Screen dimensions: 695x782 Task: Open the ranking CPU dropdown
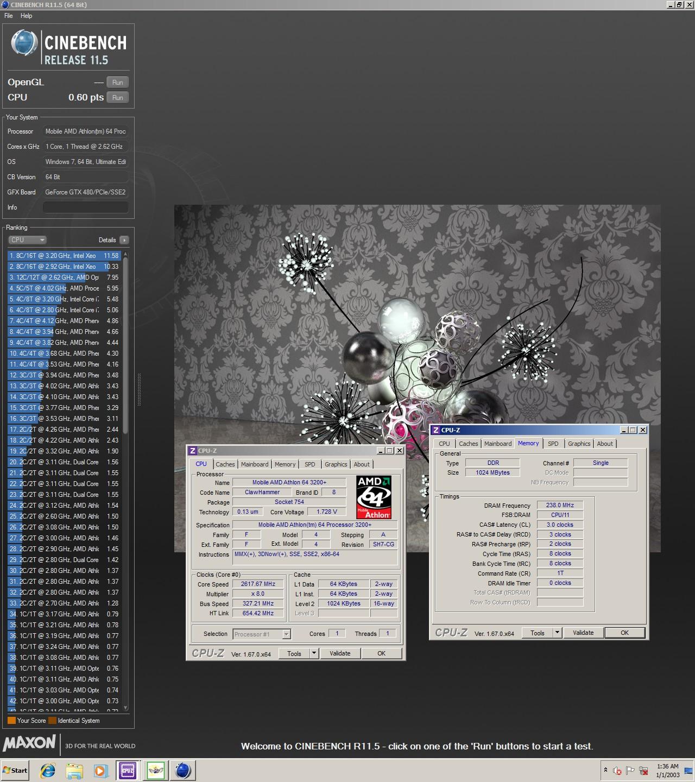(27, 239)
